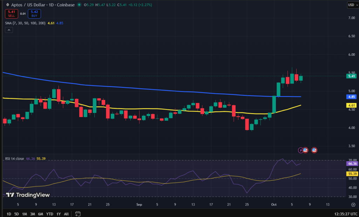Screen dimensions: 359x217
Task: Click the yellow 4.61 SMA legend value
Action: (x=51, y=23)
